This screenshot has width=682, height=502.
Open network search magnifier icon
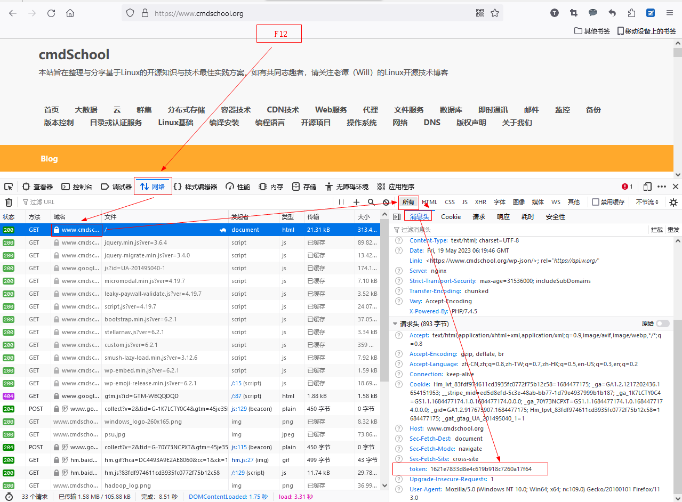click(371, 202)
